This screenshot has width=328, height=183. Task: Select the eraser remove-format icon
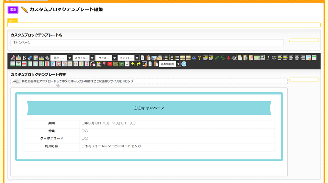coord(30,58)
